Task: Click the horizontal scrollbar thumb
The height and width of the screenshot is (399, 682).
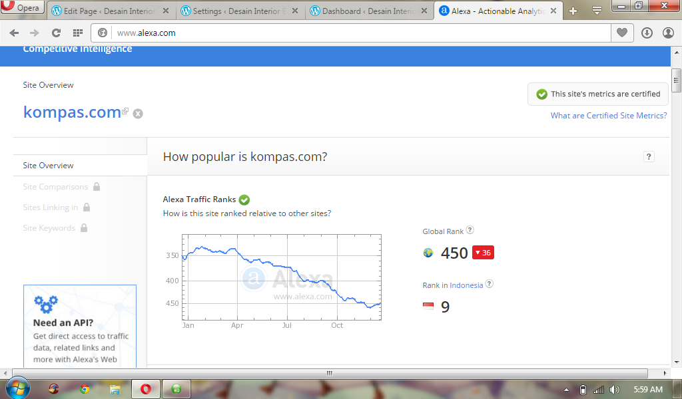Action: (x=330, y=373)
